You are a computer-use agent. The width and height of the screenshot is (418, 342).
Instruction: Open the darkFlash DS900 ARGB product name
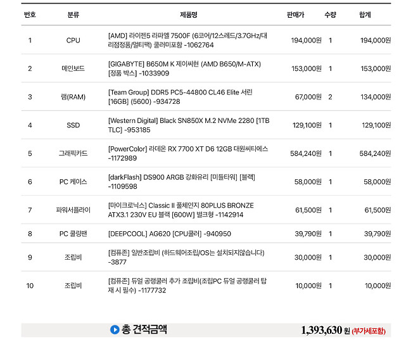[182, 182]
